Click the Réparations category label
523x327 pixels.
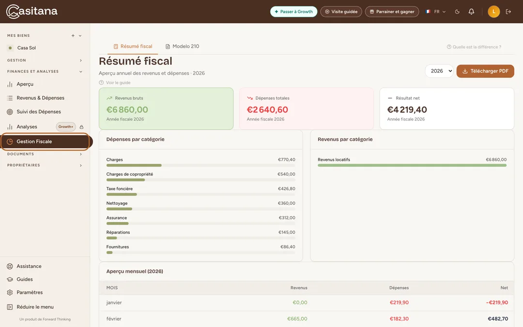118,232
